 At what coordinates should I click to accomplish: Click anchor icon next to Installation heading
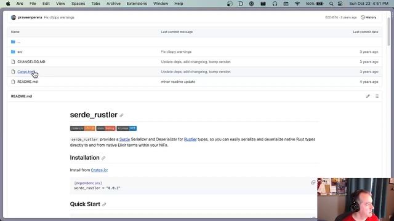(x=103, y=158)
